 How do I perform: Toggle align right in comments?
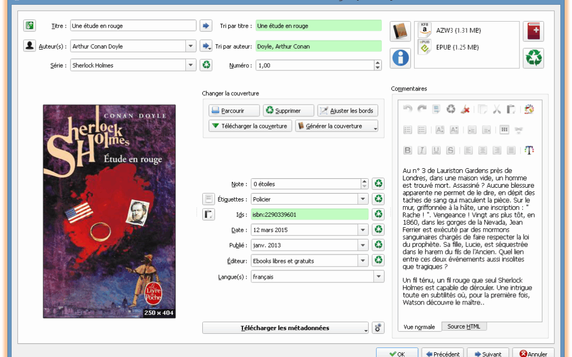click(497, 150)
